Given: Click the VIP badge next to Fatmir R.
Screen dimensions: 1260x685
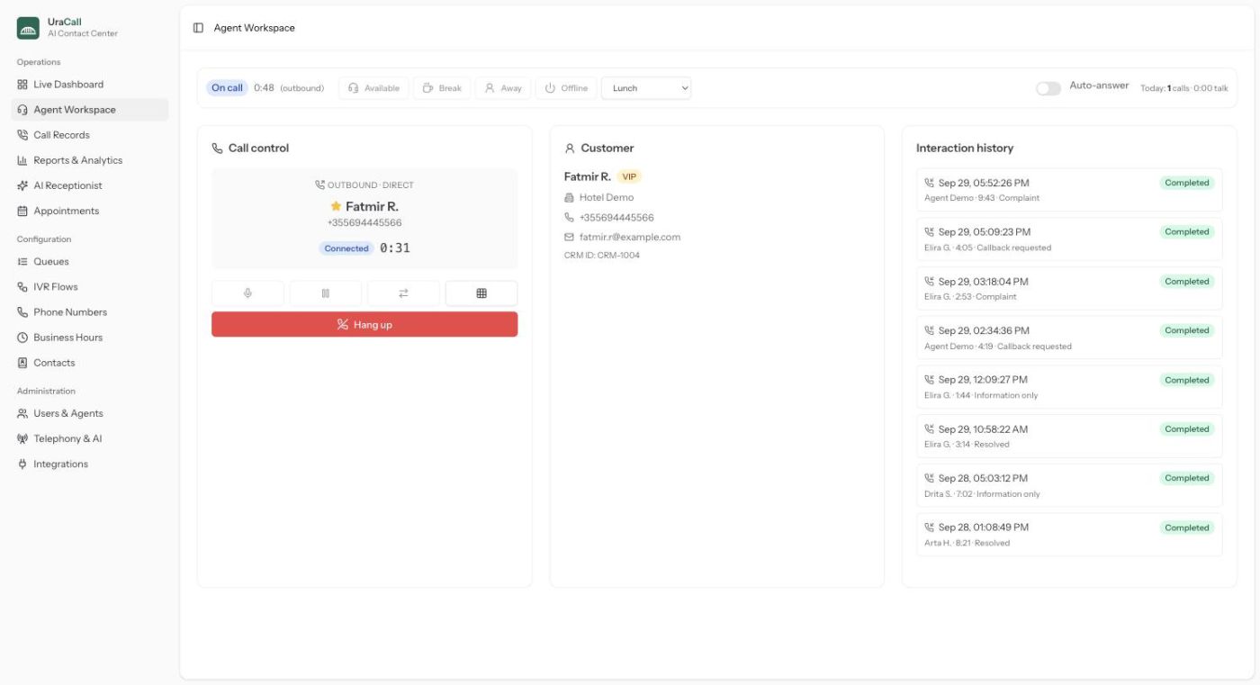Looking at the screenshot, I should 629,176.
